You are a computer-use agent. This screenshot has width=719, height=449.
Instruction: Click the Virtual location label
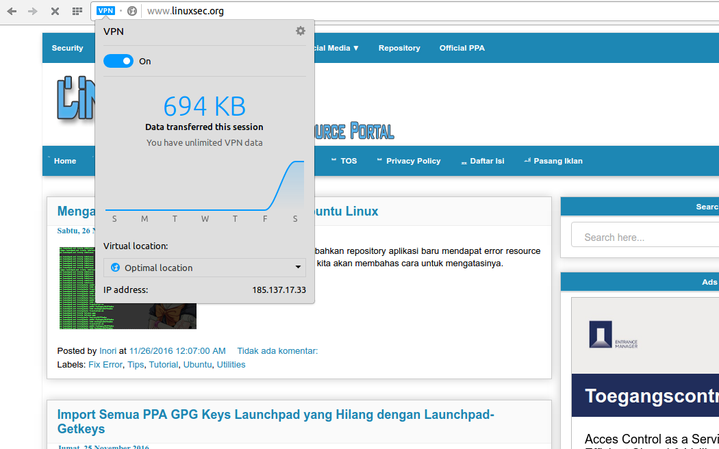tap(136, 246)
